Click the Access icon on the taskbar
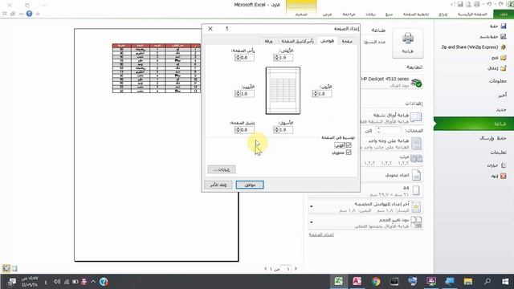The width and height of the screenshot is (514, 289). [357, 282]
